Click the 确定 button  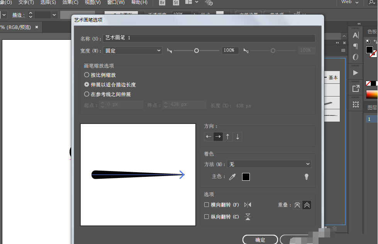260,239
